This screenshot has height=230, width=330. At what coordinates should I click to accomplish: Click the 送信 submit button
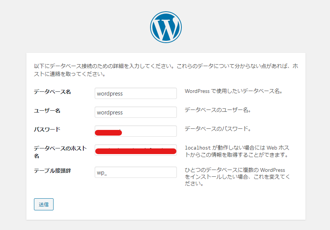44,204
